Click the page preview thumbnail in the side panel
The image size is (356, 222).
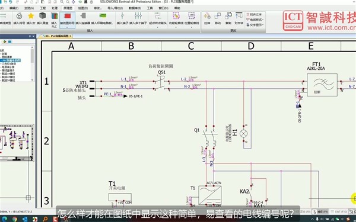[17, 143]
